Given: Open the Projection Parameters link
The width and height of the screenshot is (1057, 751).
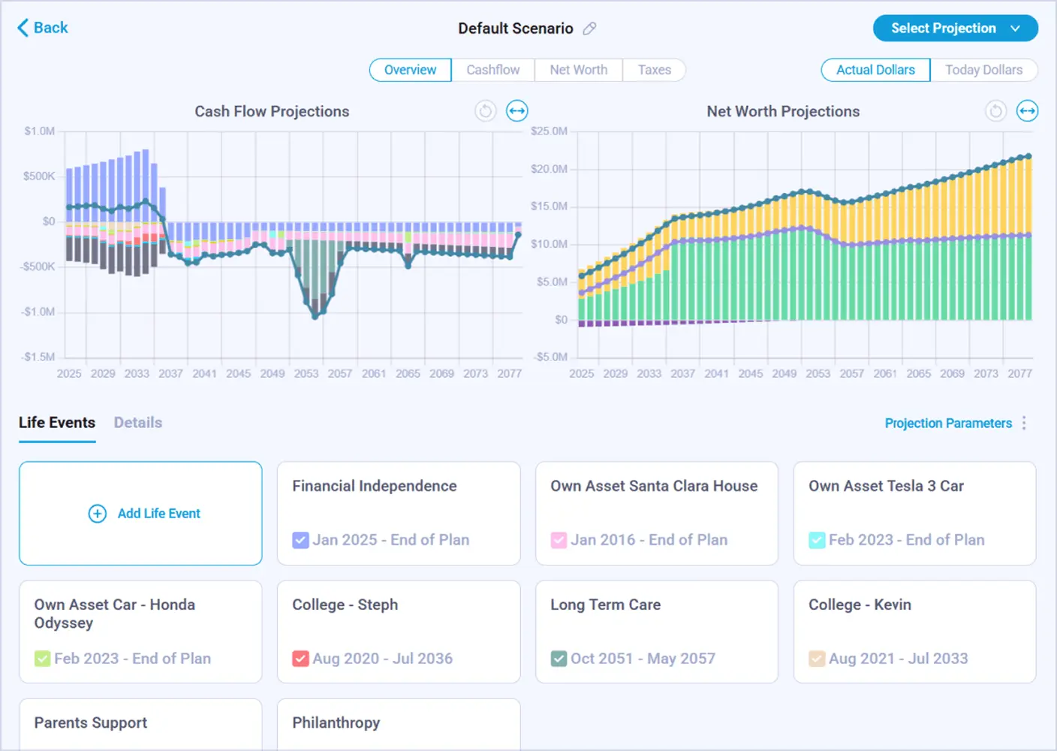Looking at the screenshot, I should [948, 424].
